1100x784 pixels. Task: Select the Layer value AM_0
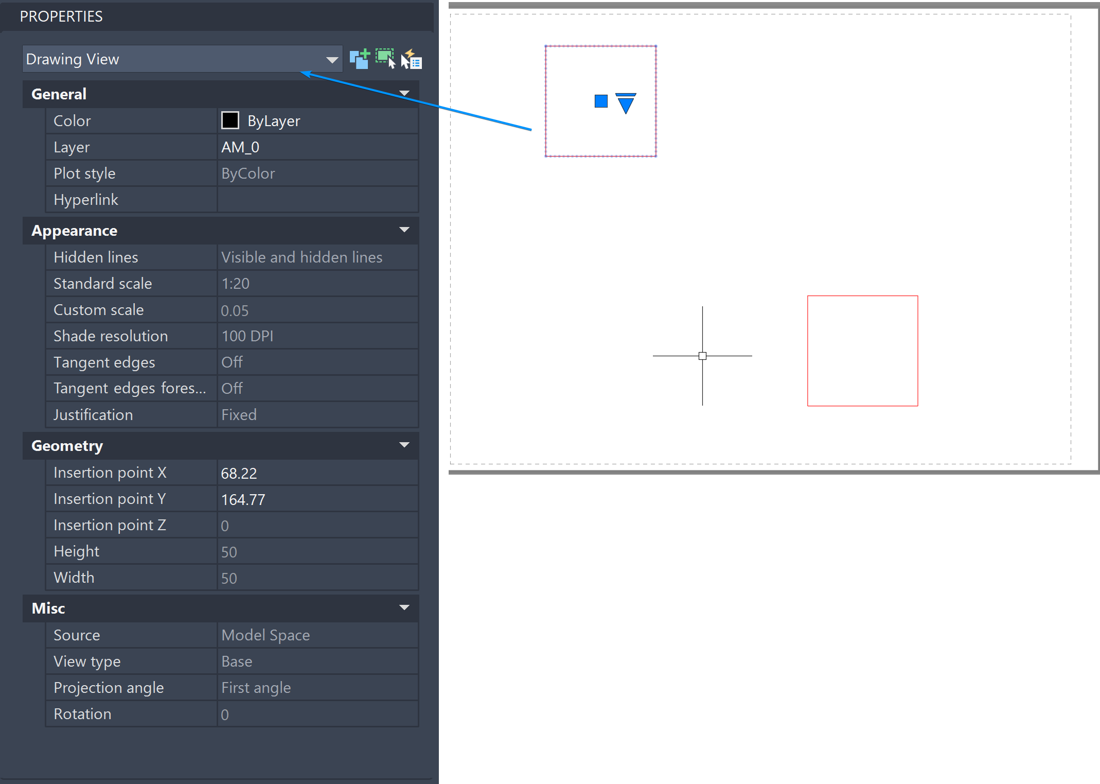(x=240, y=147)
